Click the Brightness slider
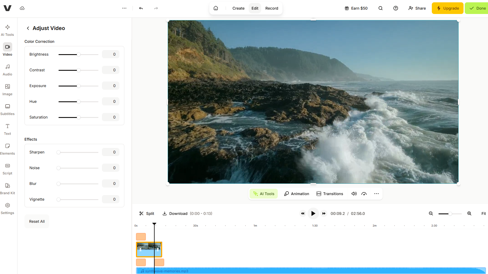Image resolution: width=488 pixels, height=274 pixels. click(78, 54)
